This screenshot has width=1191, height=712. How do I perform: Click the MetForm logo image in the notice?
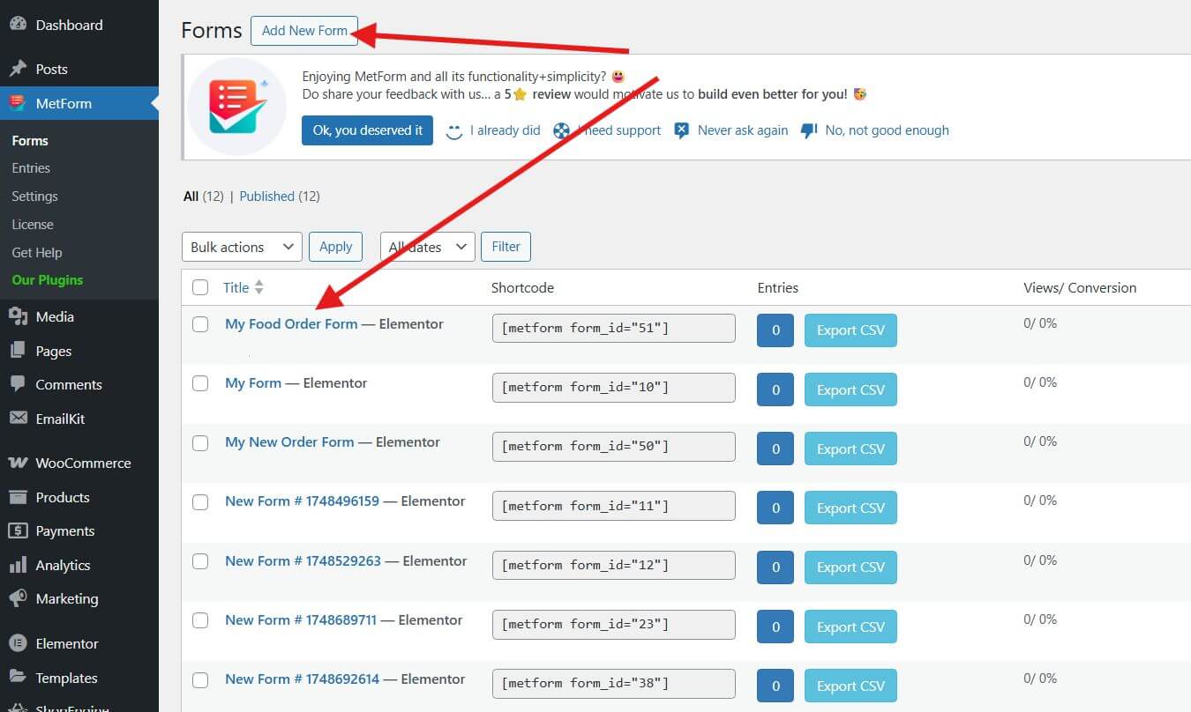click(238, 106)
